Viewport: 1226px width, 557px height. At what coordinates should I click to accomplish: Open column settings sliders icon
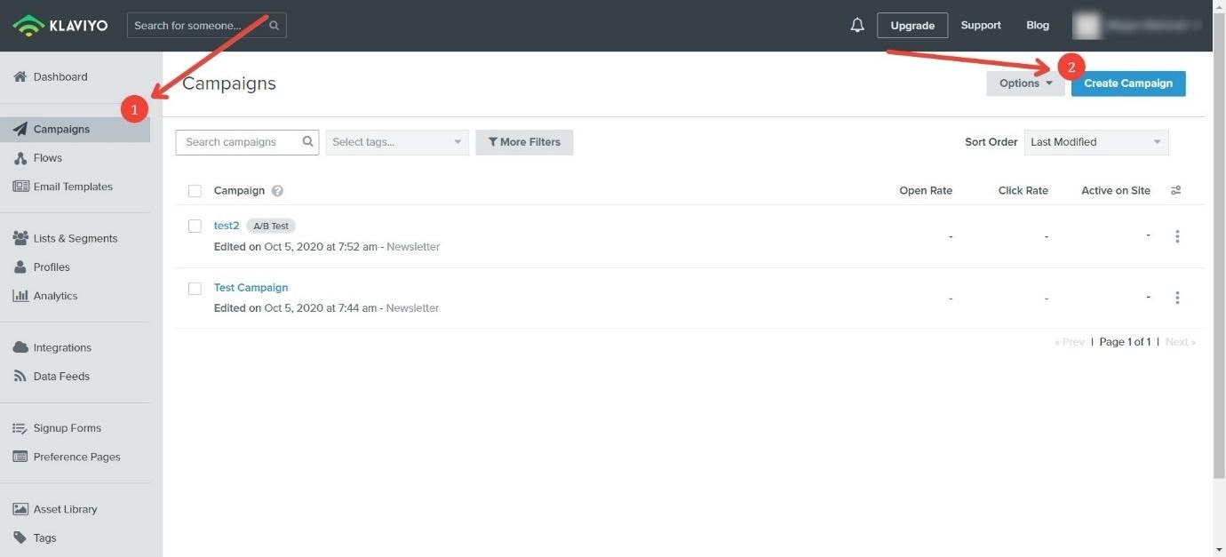point(1175,191)
